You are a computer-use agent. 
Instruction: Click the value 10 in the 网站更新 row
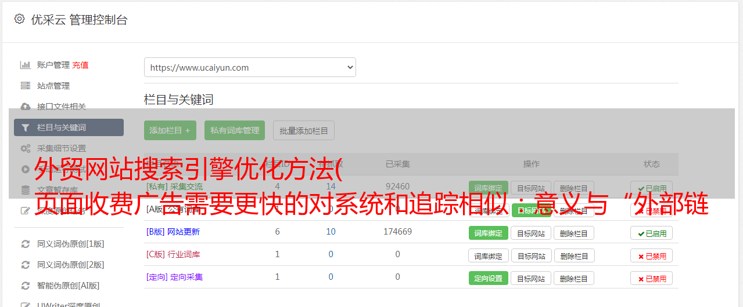pyautogui.click(x=331, y=232)
